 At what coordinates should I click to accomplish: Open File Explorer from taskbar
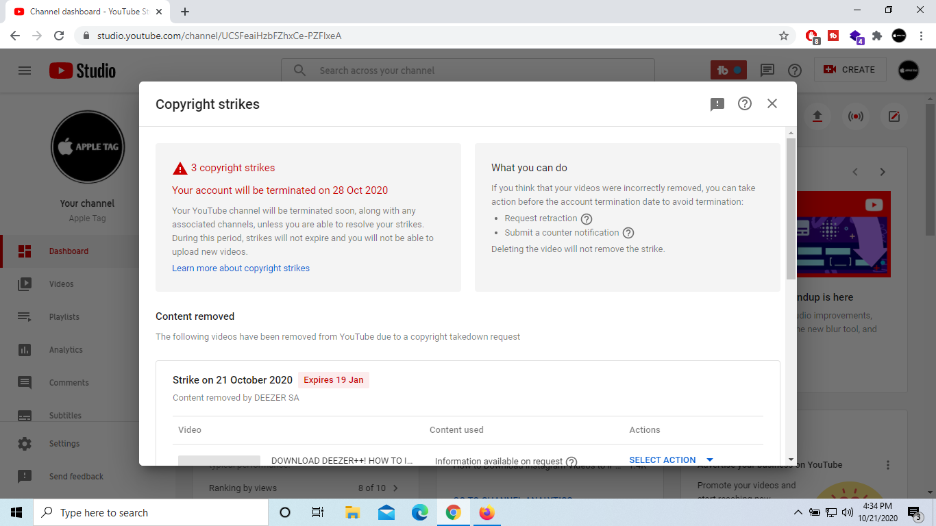click(353, 512)
